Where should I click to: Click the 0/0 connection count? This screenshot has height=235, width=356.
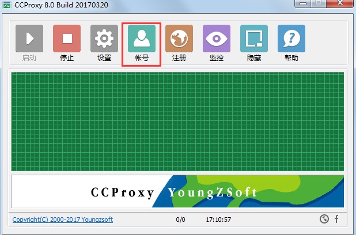(x=180, y=219)
